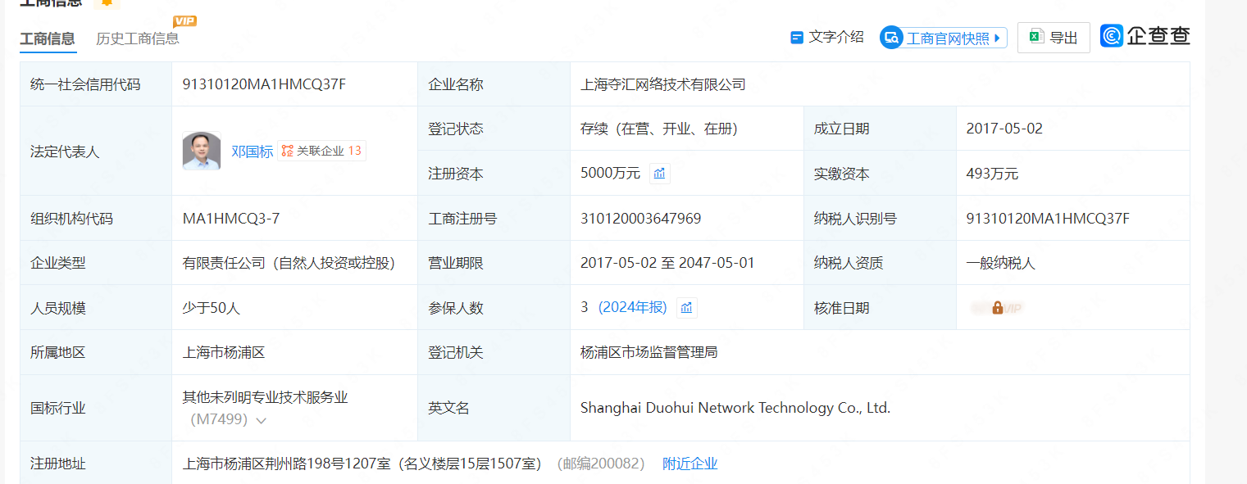Open 工商官网快照 snapshot

tap(944, 38)
